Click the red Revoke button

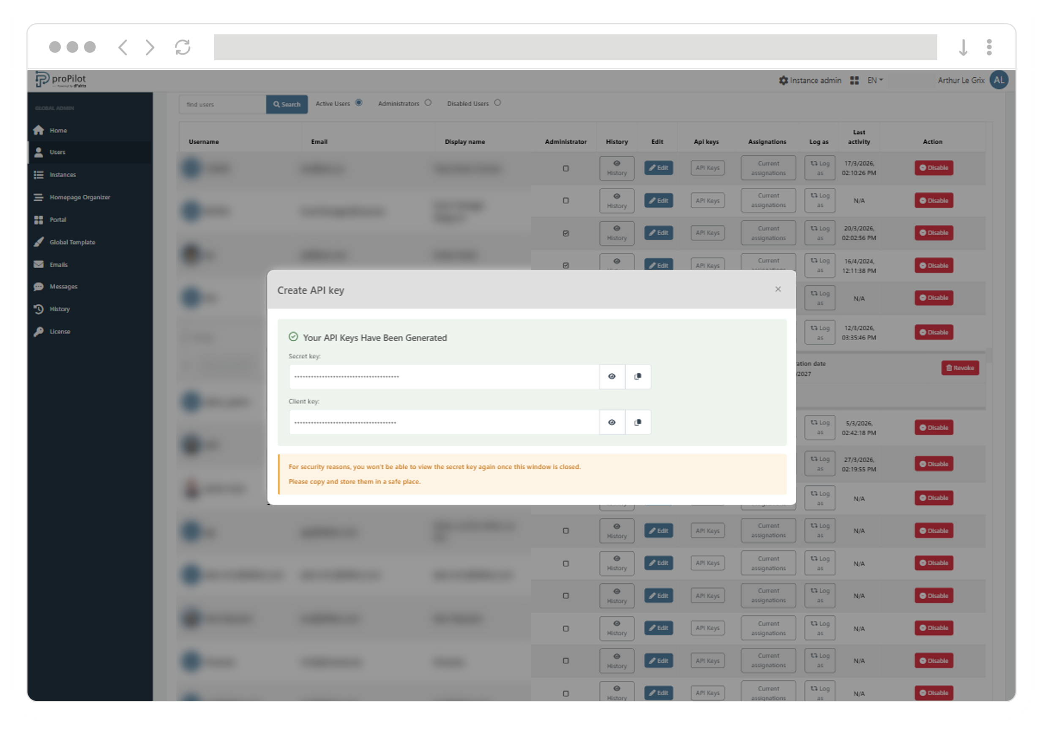click(959, 368)
